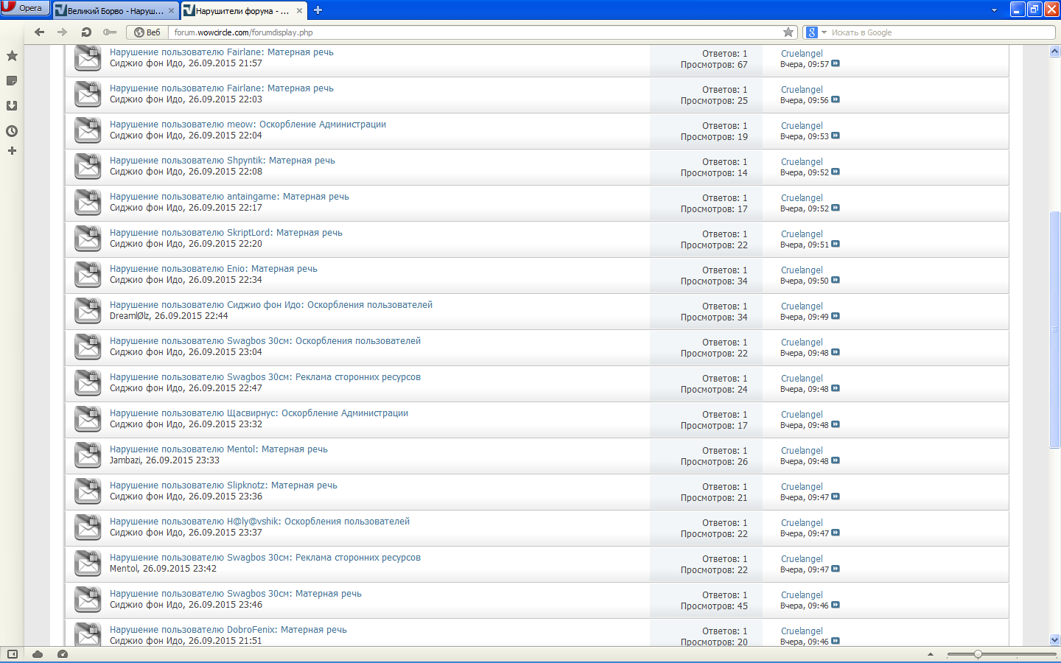
Task: Click Просмотров: 67 text
Action: coord(714,65)
